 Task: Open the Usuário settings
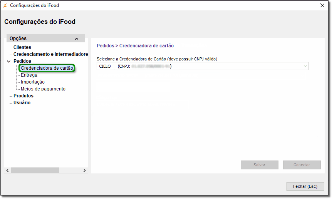click(x=22, y=103)
